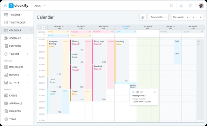Go to previous week arrow
Image resolution: width=207 pixels, height=126 pixels.
194,17
